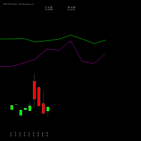Viewport: 141px width, 141px height.
Task: Select the '25 Feb' date axis label
Action: [x=20, y=134]
